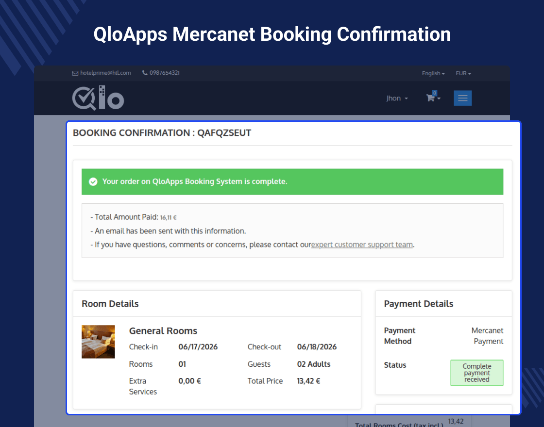Screen dimensions: 544x427
Task: Expand the cart dropdown arrow
Action: point(439,99)
